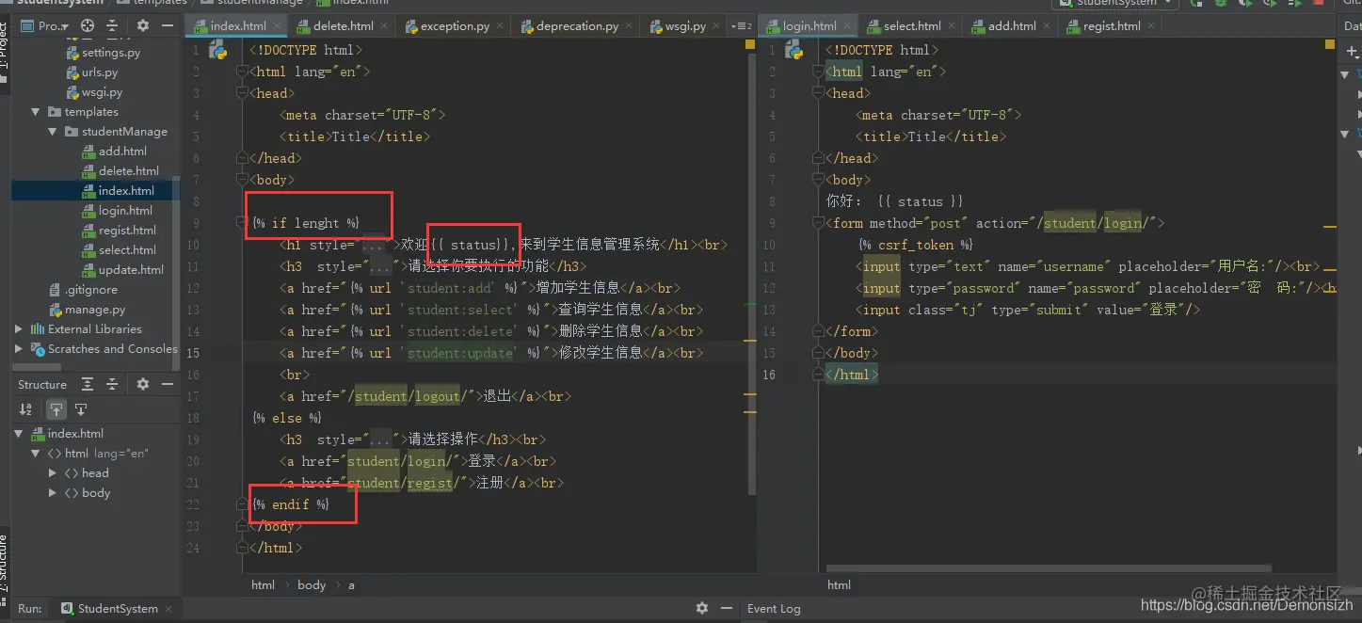Close the login.html editor tab
1362x623 pixels.
(x=846, y=26)
